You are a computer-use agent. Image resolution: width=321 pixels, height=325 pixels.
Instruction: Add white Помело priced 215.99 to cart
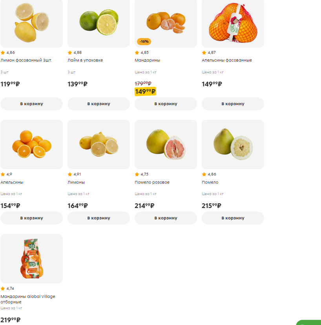click(x=233, y=218)
